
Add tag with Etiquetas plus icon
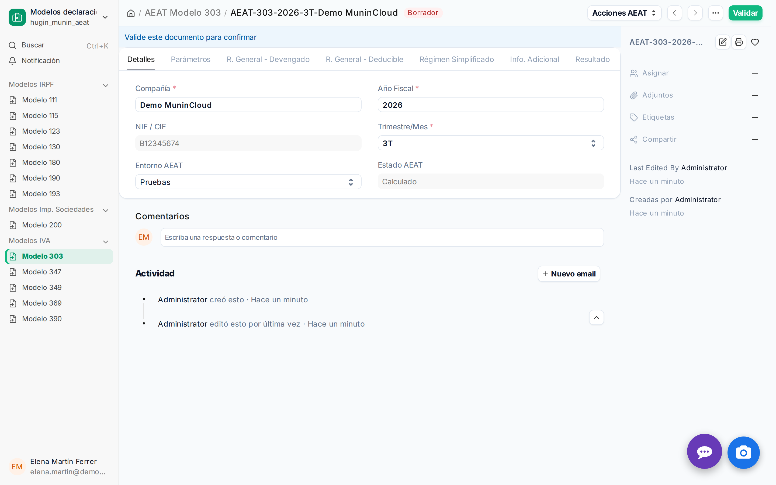[755, 118]
